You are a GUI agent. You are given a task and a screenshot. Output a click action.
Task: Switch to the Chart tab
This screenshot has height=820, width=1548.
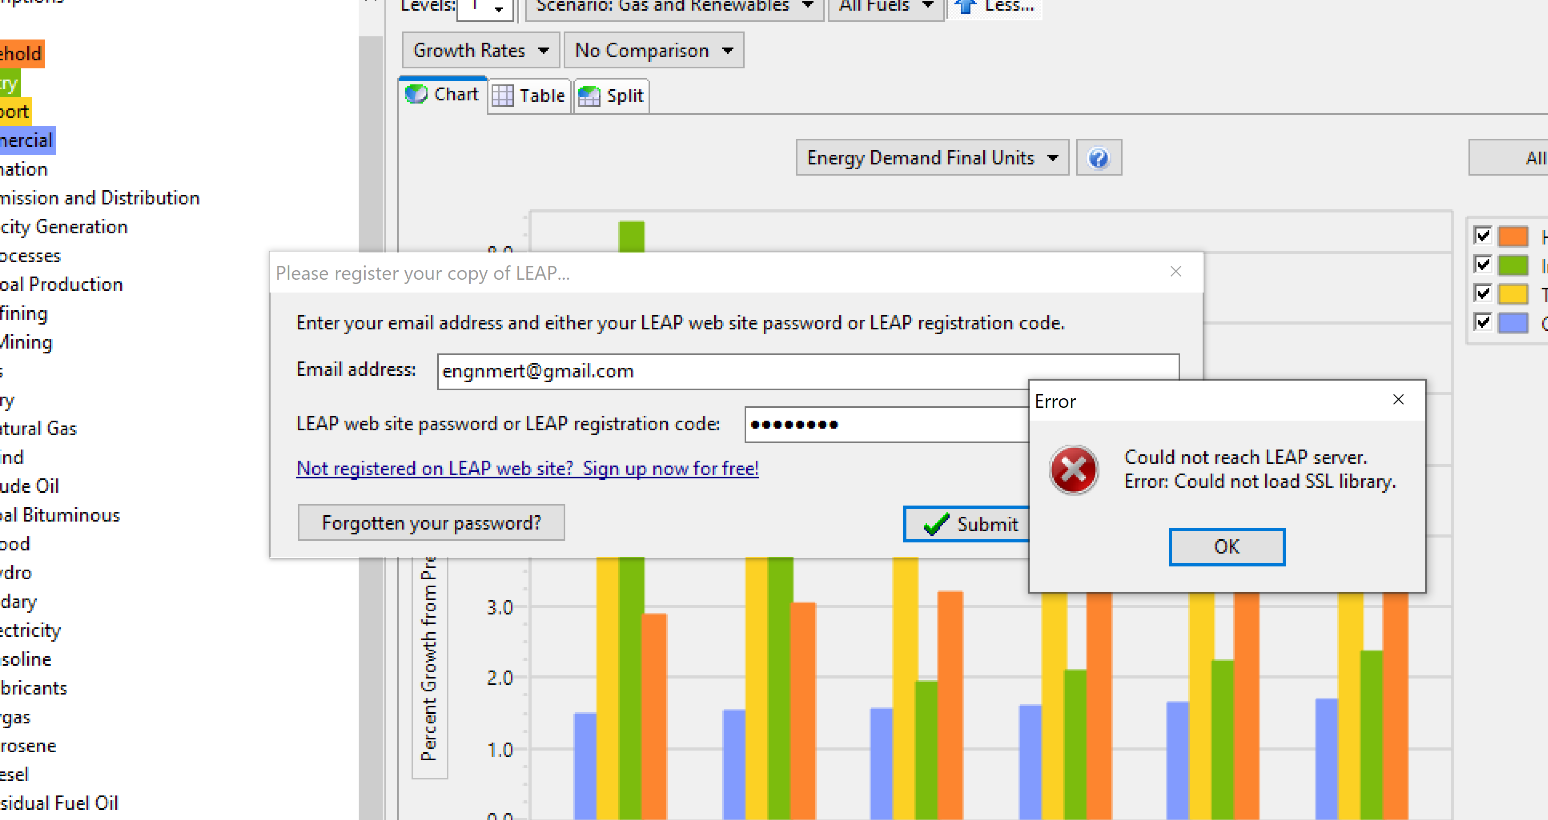point(443,94)
